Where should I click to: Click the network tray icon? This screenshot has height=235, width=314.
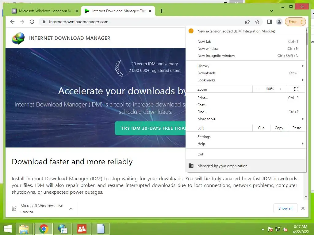pos(278,229)
